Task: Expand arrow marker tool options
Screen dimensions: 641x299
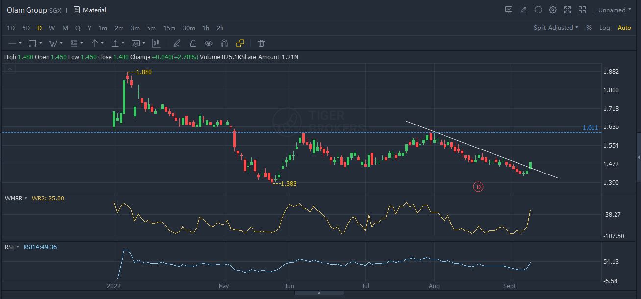Action: [x=102, y=43]
